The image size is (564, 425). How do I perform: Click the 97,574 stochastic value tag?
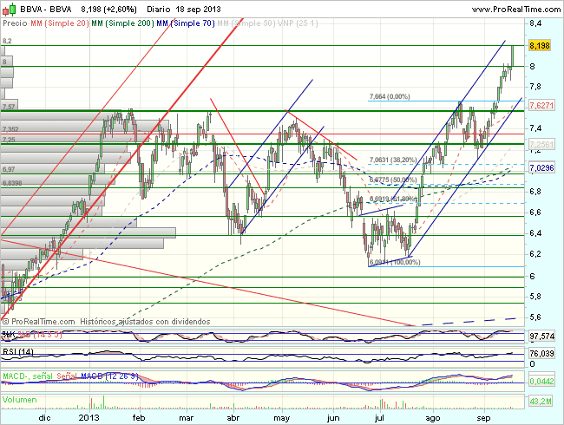pos(541,337)
